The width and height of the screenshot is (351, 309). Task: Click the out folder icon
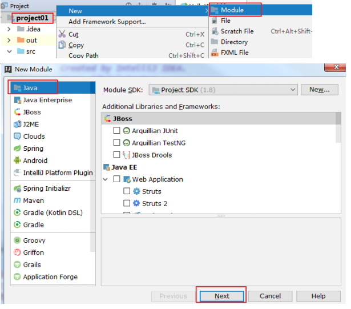click(x=21, y=40)
